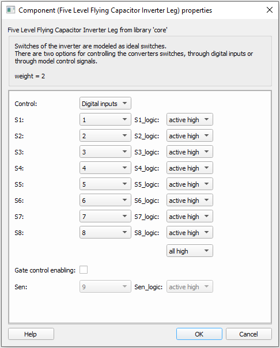Enable the Gate control enabling checkbox
This screenshot has width=280, height=348.
[84, 270]
